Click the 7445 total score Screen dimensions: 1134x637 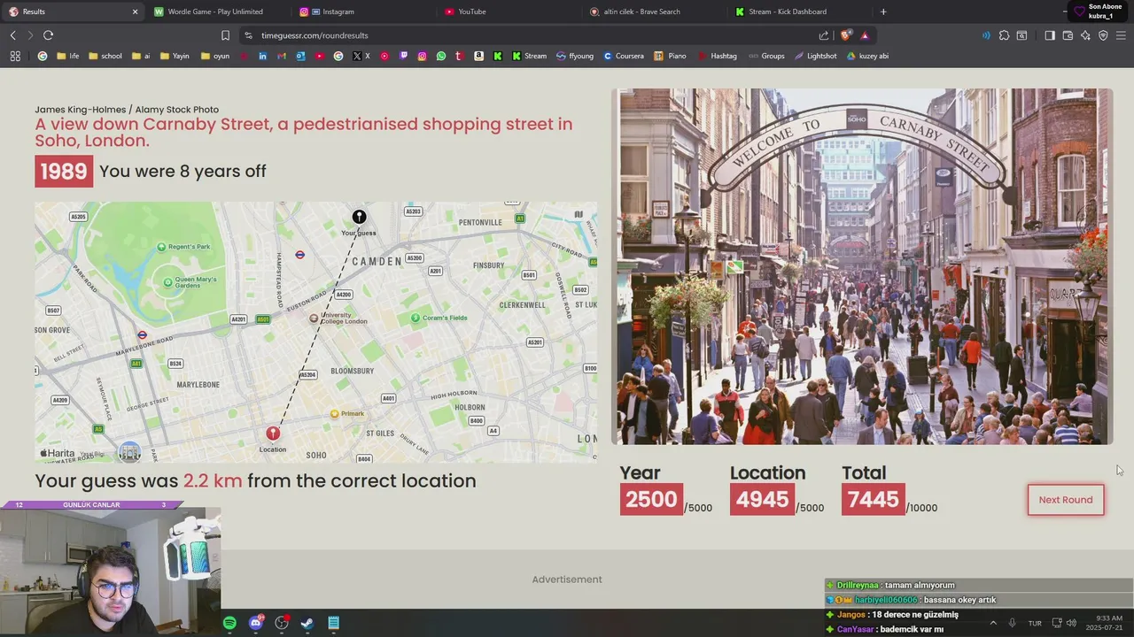tap(873, 500)
